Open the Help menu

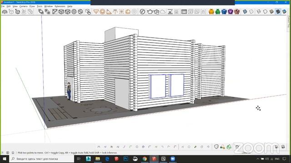tap(70, 6)
